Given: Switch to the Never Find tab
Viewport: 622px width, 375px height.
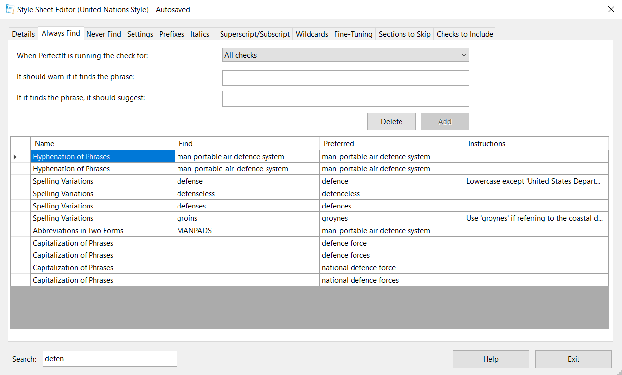Looking at the screenshot, I should pos(103,34).
